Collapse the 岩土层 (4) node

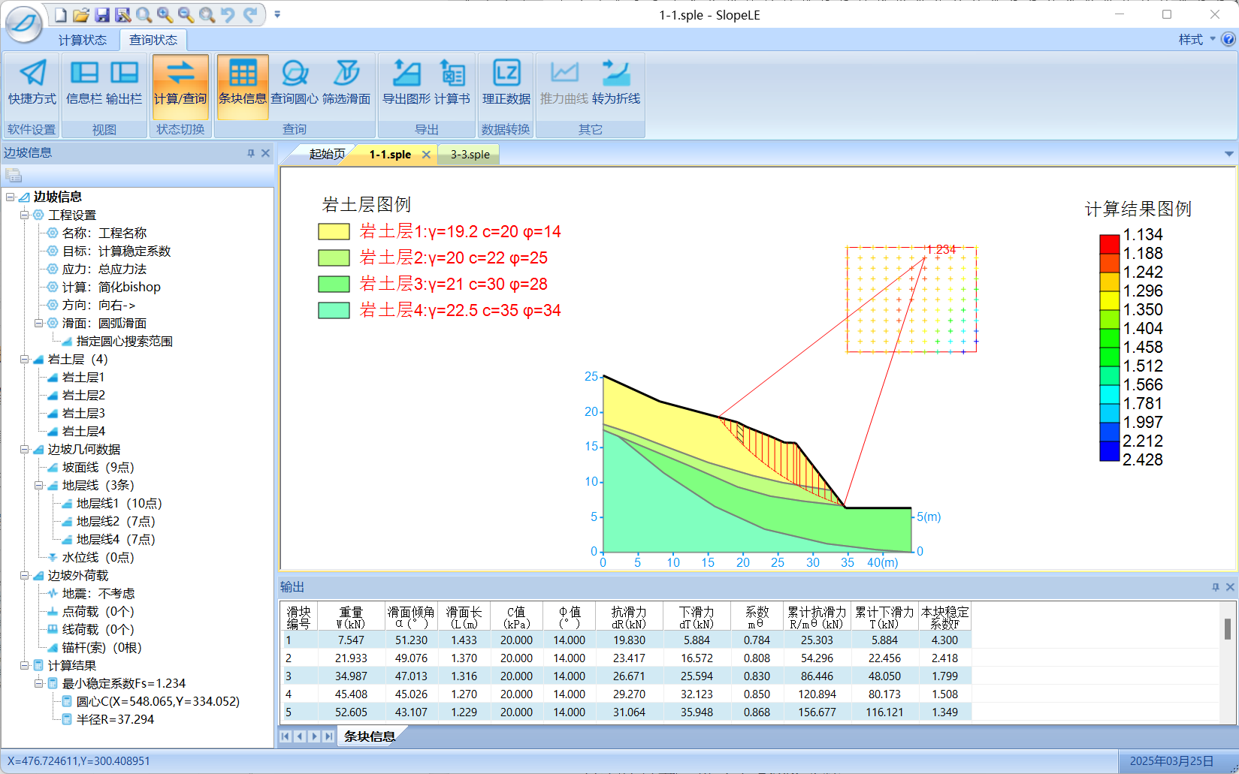[x=24, y=359]
